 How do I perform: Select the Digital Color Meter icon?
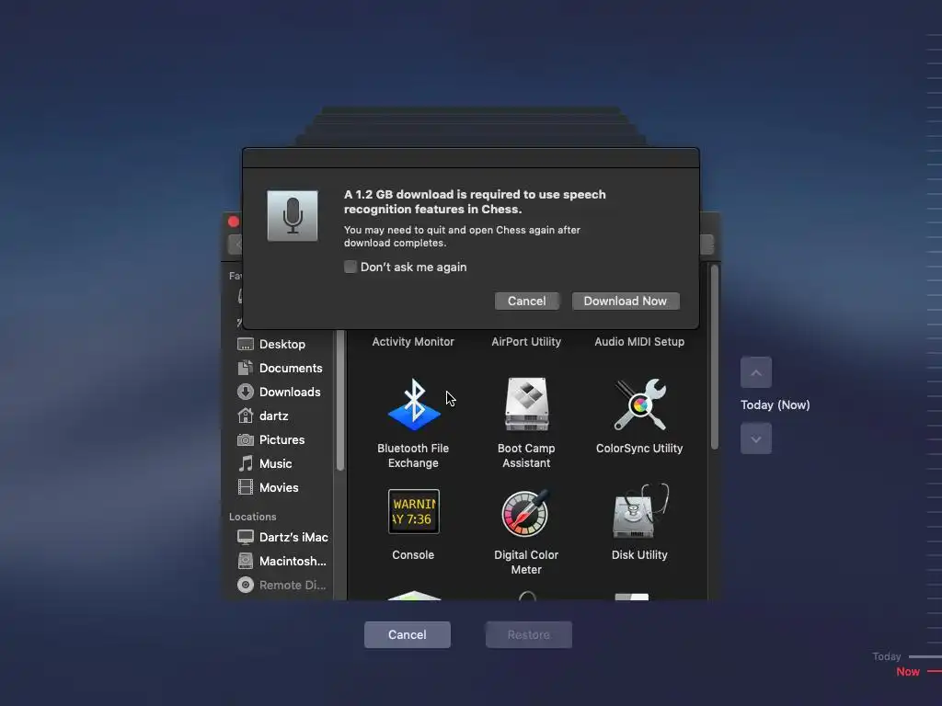(x=526, y=513)
